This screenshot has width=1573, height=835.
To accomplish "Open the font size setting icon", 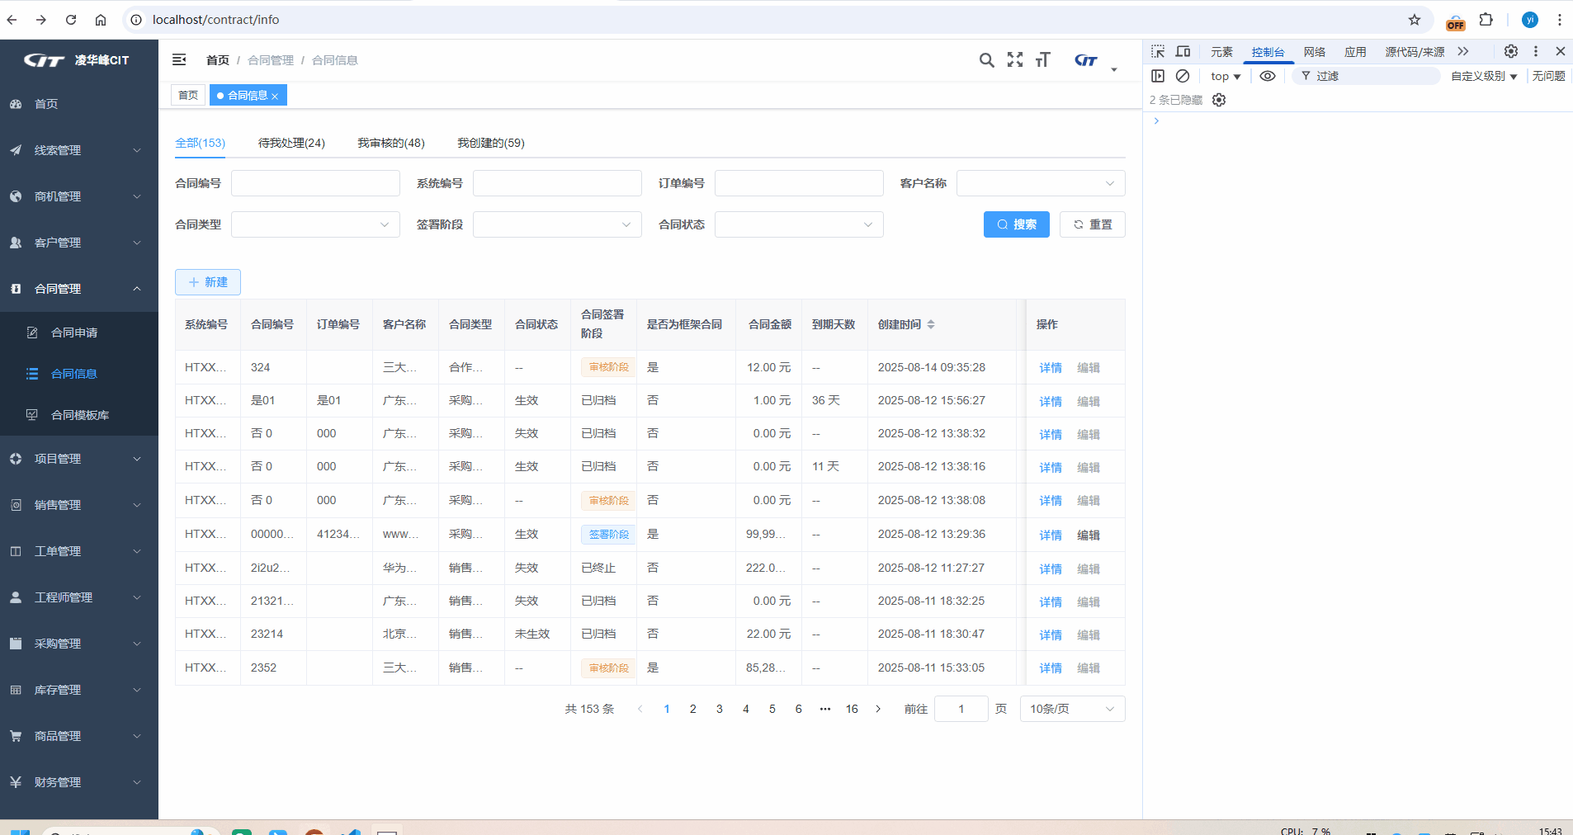I will point(1043,59).
